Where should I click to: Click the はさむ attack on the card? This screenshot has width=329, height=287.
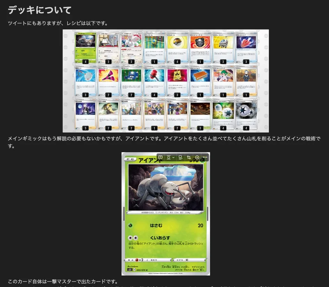click(156, 225)
